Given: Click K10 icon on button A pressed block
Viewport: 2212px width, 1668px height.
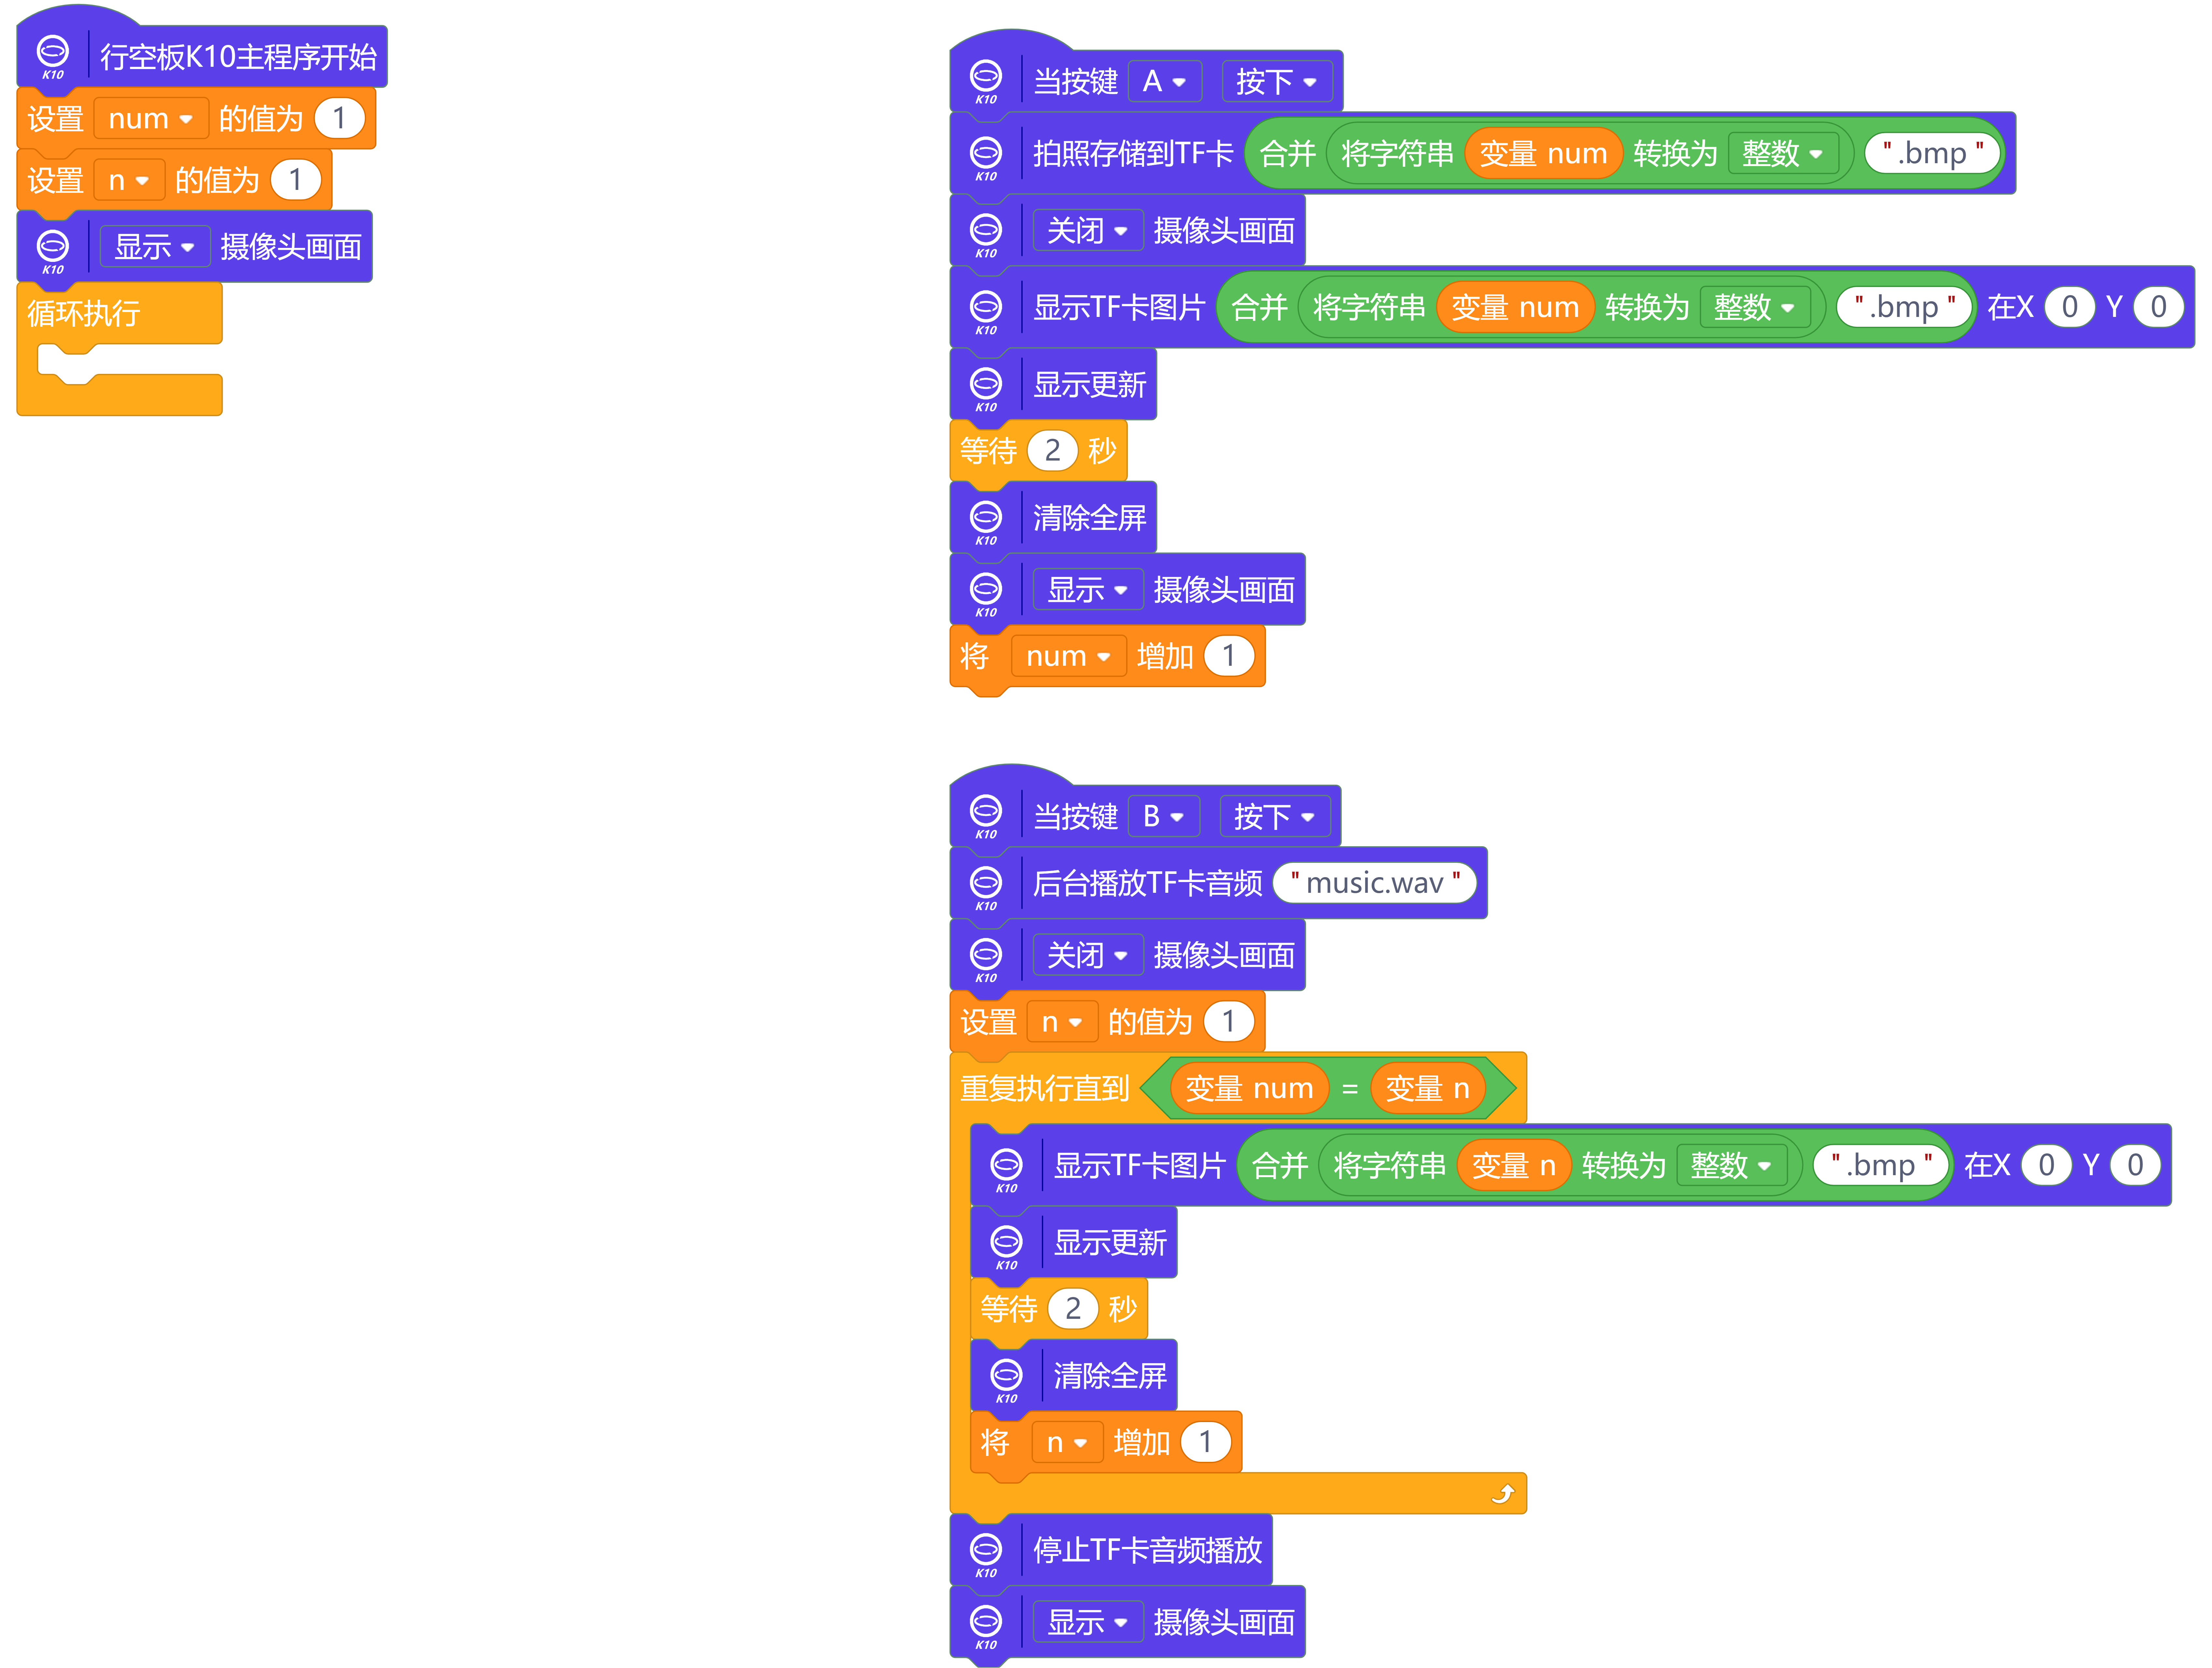Looking at the screenshot, I should [x=986, y=81].
